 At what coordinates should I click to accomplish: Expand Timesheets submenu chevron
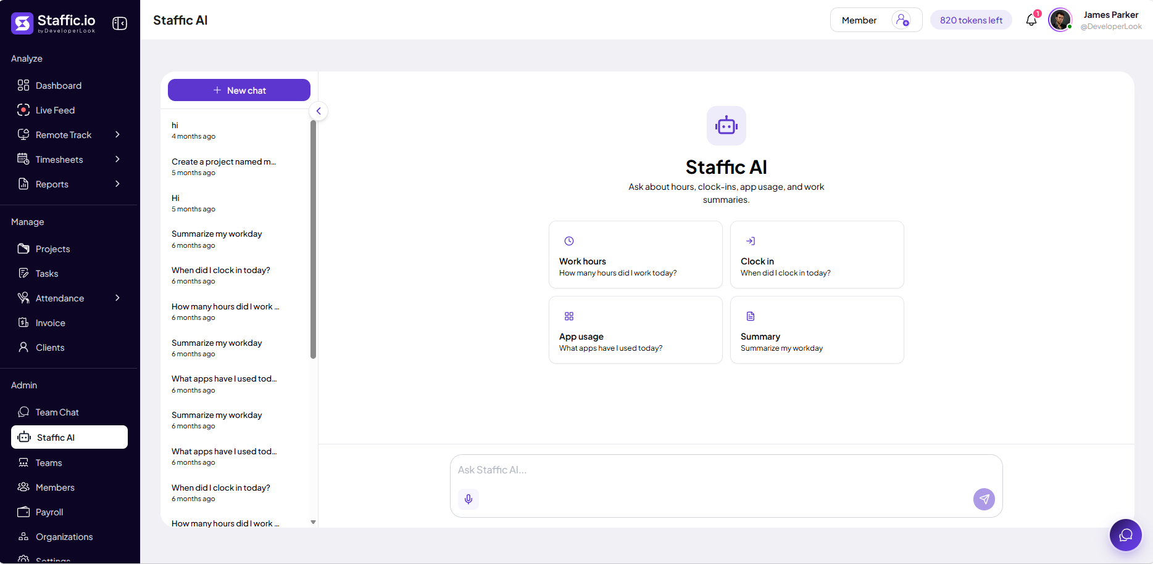tap(117, 159)
